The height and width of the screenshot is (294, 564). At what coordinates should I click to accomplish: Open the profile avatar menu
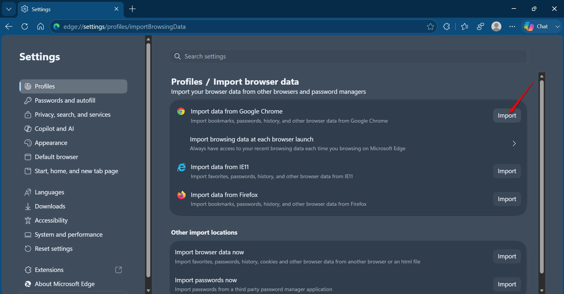[x=496, y=27]
